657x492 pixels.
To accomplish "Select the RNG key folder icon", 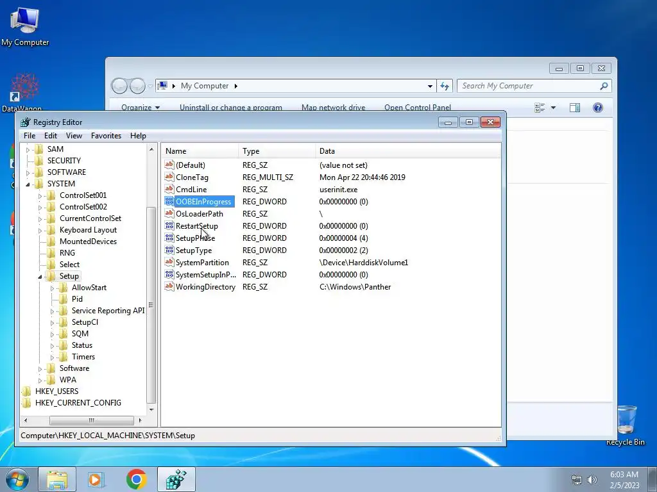I will (51, 252).
